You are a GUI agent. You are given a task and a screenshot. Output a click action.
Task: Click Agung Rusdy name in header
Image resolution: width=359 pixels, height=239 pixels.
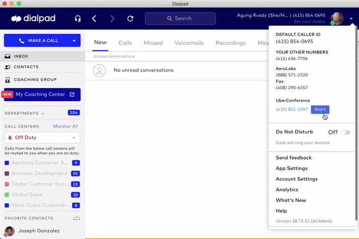pos(262,16)
